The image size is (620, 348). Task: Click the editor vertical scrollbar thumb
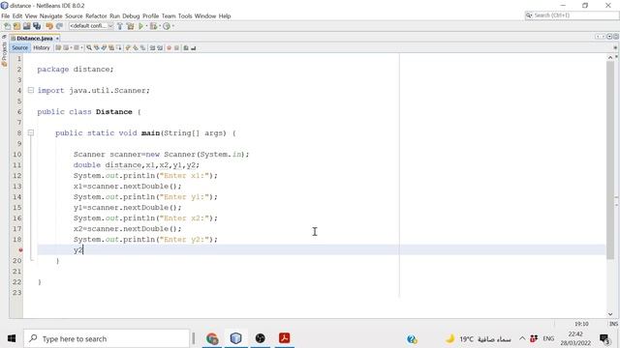pos(610,159)
